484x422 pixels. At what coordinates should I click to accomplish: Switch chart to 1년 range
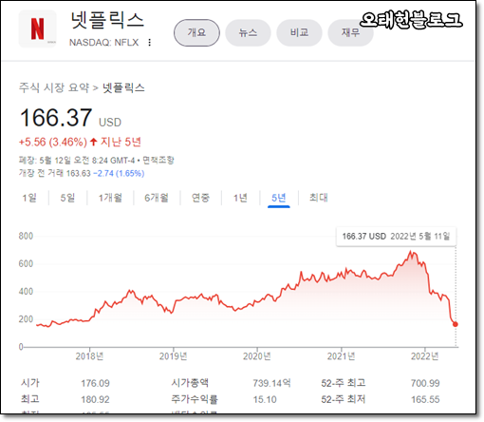coord(240,198)
